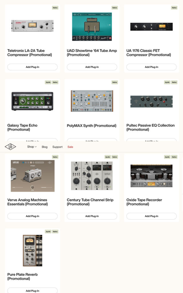Add the Pure Plate Reverb plug-in

coord(33,291)
